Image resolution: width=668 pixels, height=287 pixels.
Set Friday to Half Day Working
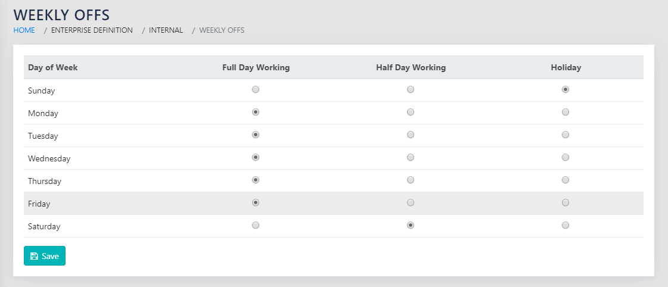point(411,202)
